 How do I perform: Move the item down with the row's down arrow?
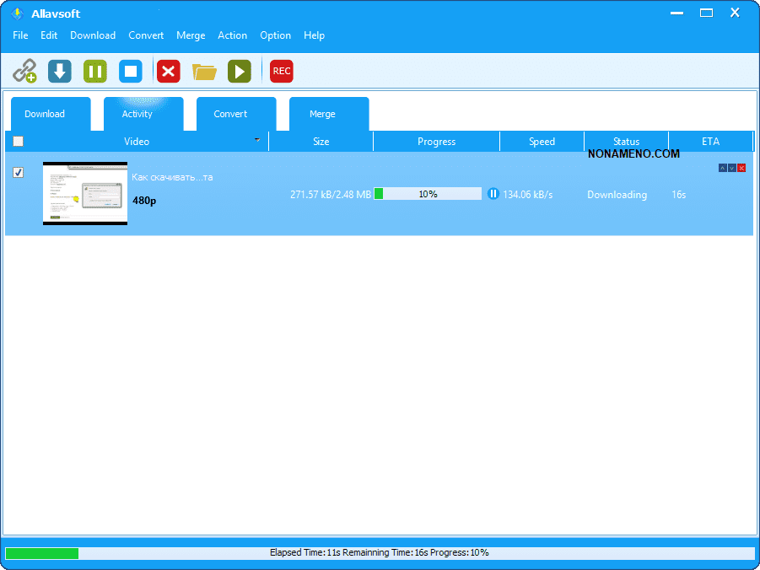731,168
